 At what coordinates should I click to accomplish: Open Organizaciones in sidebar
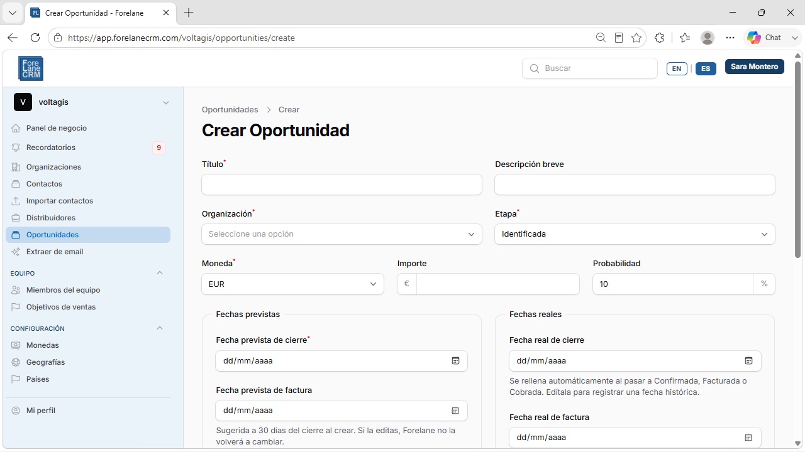pos(88,167)
